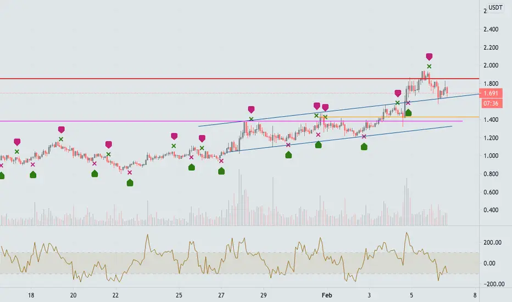Click the green buy marker after the 29th
Screen dimensions: 512x302
[x=288, y=155]
